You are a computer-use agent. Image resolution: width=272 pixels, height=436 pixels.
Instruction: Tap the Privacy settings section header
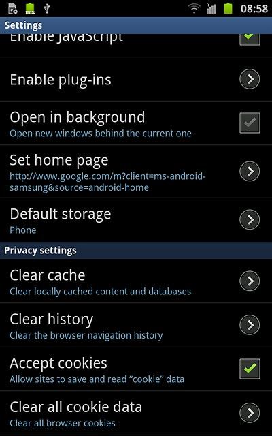click(136, 251)
